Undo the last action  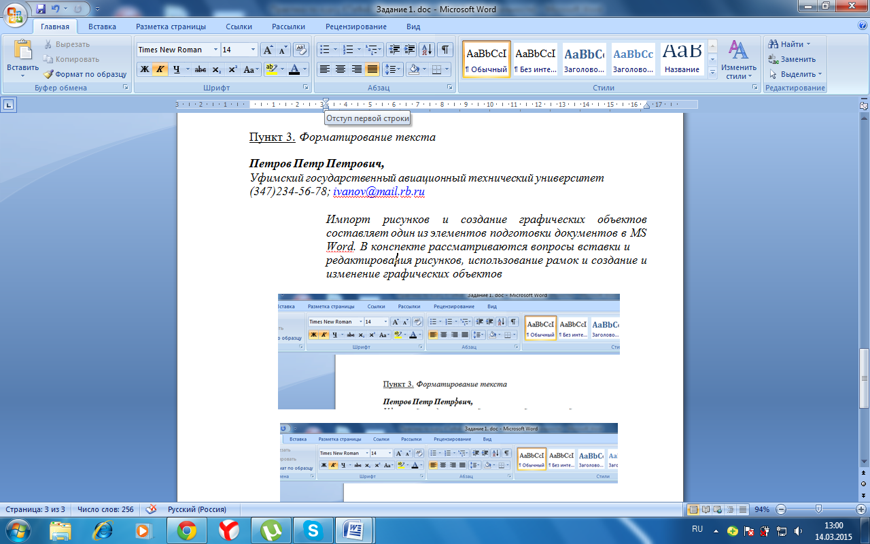[x=56, y=10]
